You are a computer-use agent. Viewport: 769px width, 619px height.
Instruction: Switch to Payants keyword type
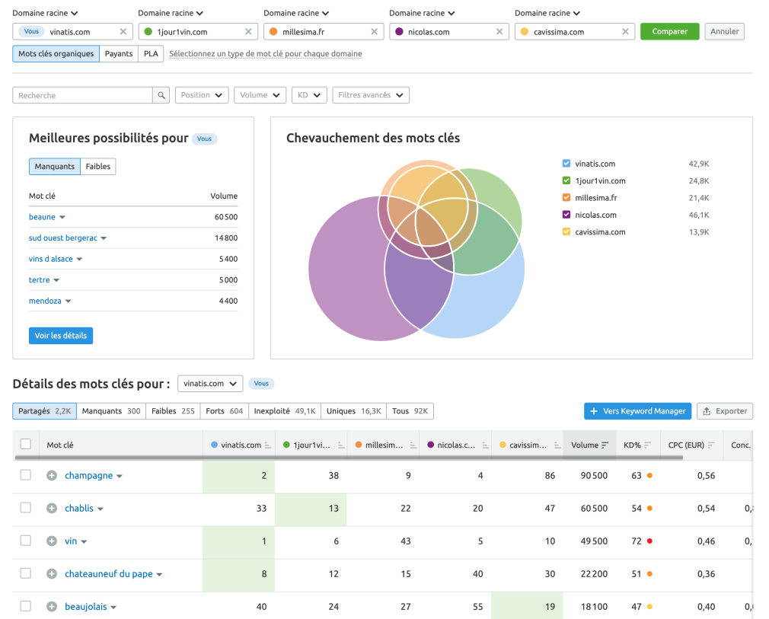[x=119, y=53]
